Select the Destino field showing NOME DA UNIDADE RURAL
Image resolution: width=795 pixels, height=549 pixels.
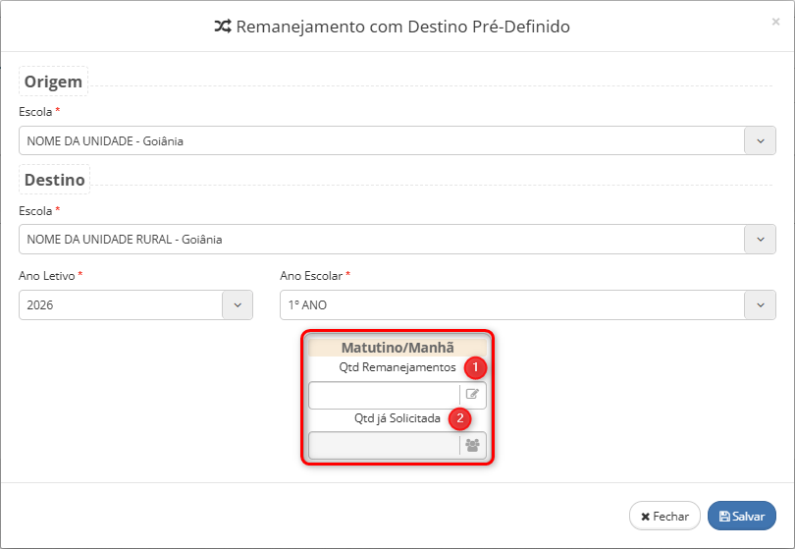[x=382, y=239]
